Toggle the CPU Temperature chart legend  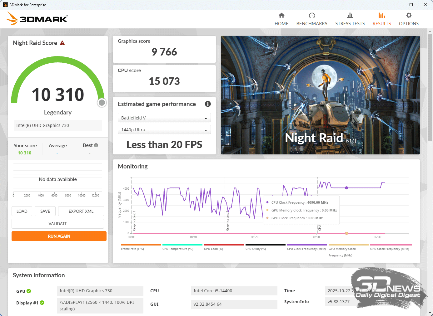pyautogui.click(x=182, y=245)
